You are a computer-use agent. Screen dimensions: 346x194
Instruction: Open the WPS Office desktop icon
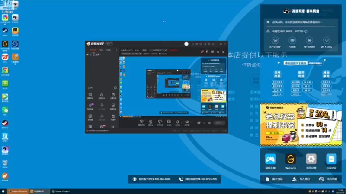point(5,57)
